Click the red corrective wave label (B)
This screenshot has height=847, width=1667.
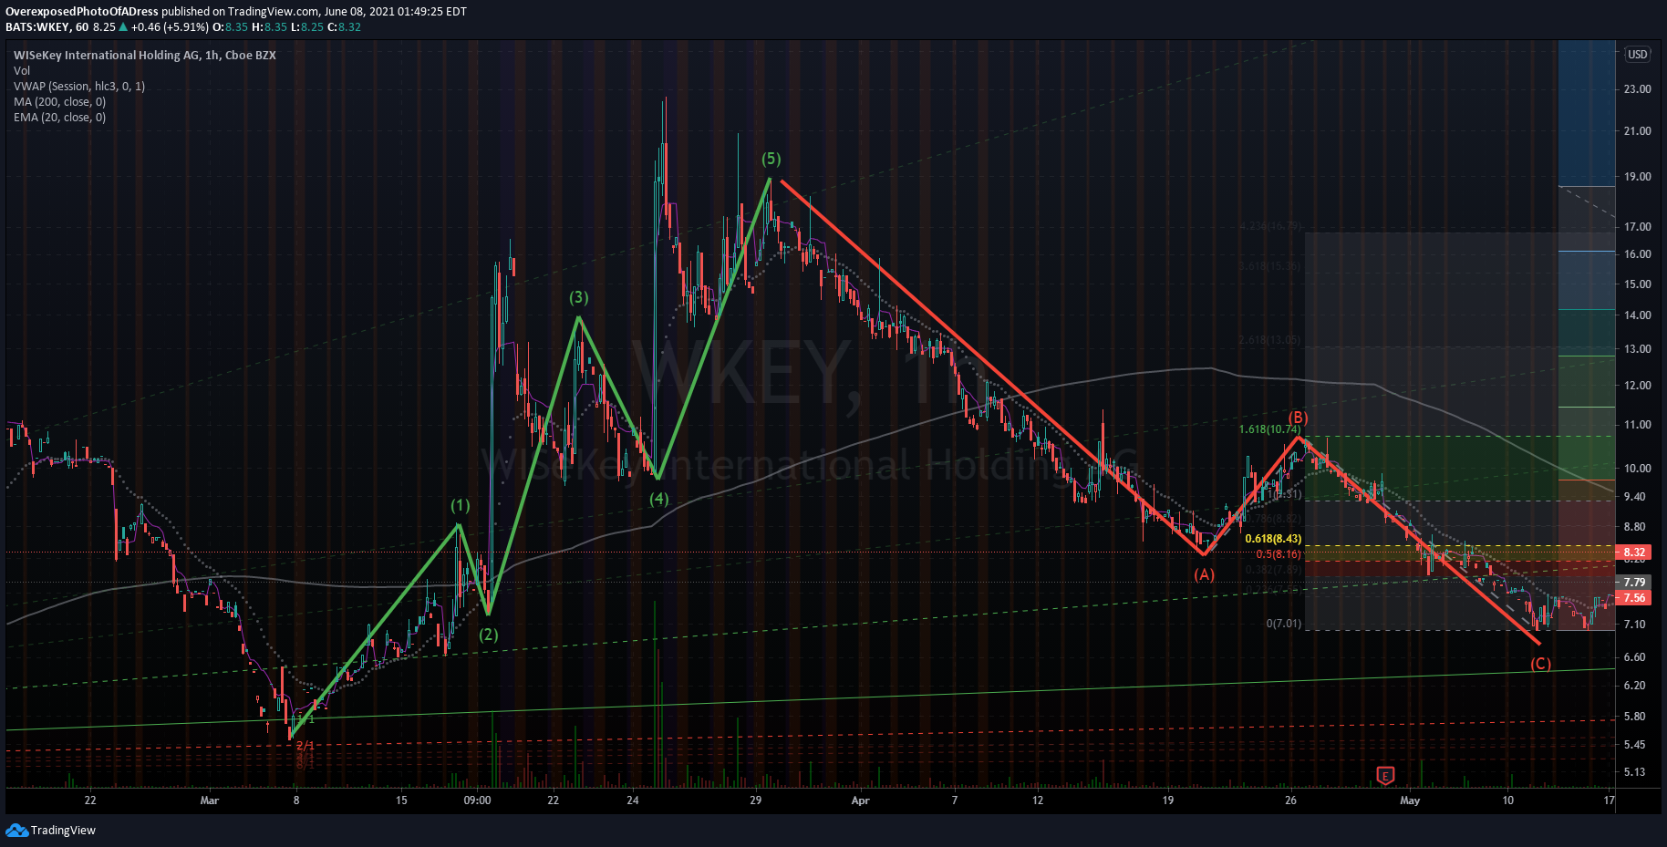pyautogui.click(x=1298, y=418)
